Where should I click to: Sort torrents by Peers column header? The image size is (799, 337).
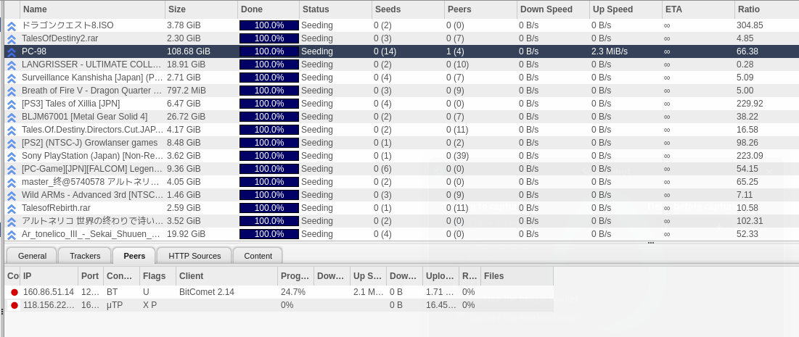coord(480,9)
